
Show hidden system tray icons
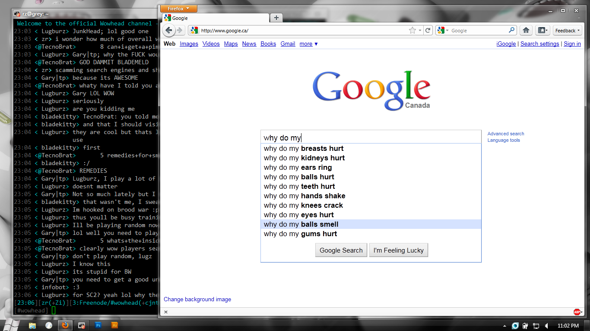click(x=505, y=326)
